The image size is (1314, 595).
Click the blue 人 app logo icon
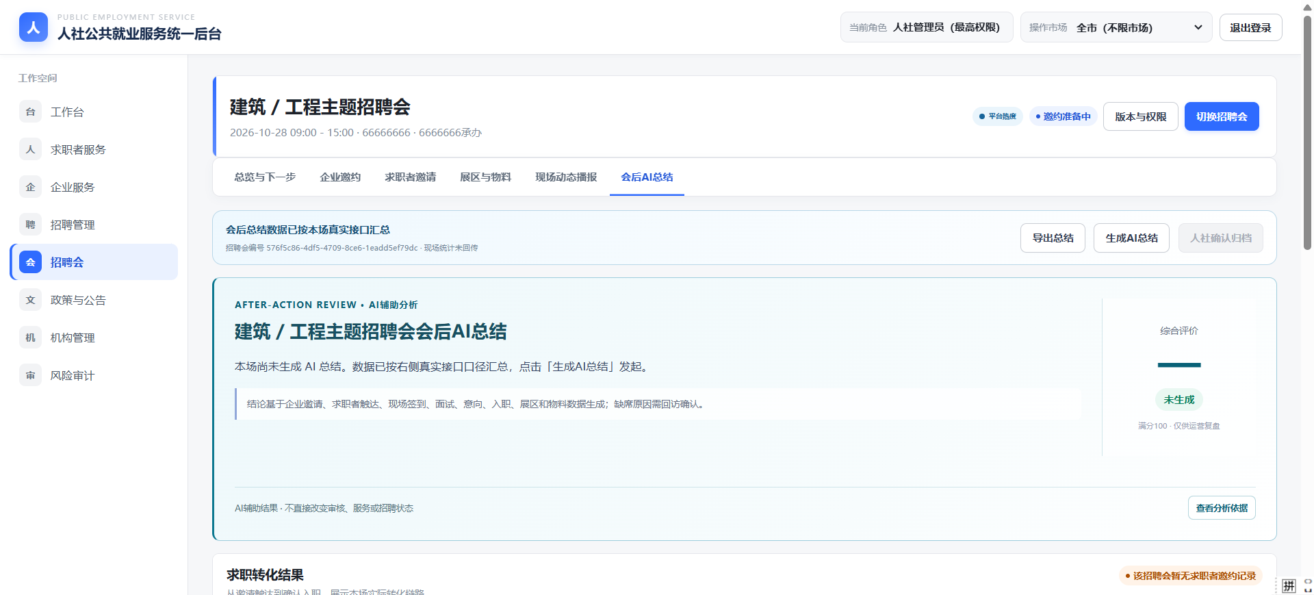point(34,27)
